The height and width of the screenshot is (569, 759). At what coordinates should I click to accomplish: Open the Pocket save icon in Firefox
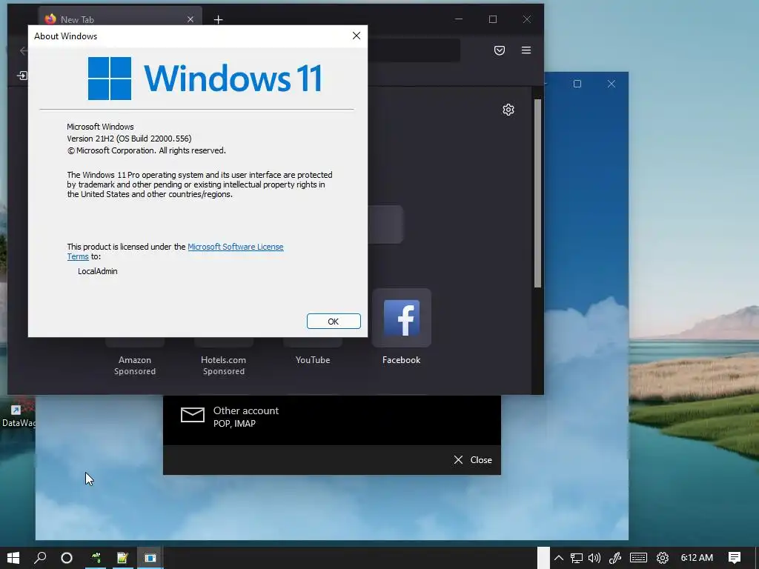click(x=500, y=50)
